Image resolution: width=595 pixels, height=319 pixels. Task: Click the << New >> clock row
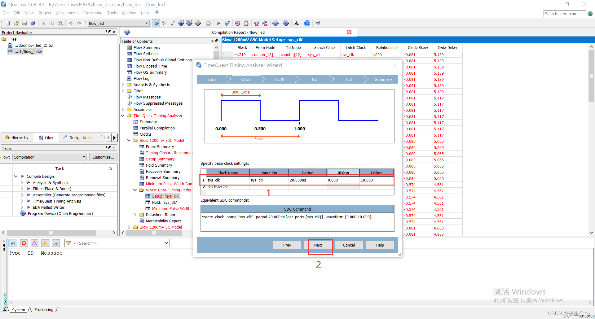[218, 187]
